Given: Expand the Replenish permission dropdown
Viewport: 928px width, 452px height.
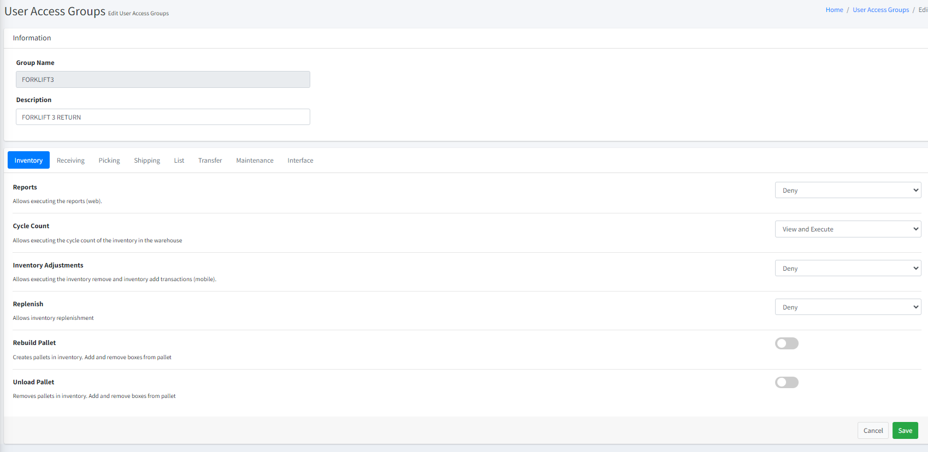Looking at the screenshot, I should coord(848,307).
